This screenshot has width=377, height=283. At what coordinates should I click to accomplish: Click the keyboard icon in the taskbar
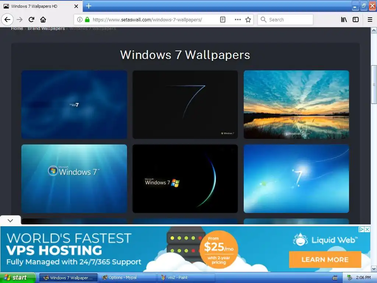(x=335, y=278)
